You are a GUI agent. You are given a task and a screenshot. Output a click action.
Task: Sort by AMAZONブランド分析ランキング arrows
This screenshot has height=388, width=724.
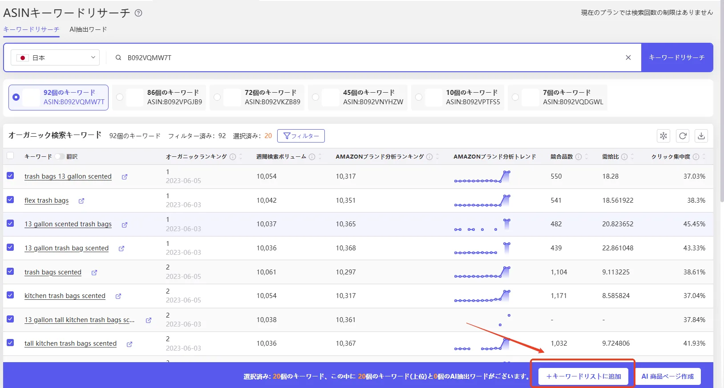coord(437,157)
